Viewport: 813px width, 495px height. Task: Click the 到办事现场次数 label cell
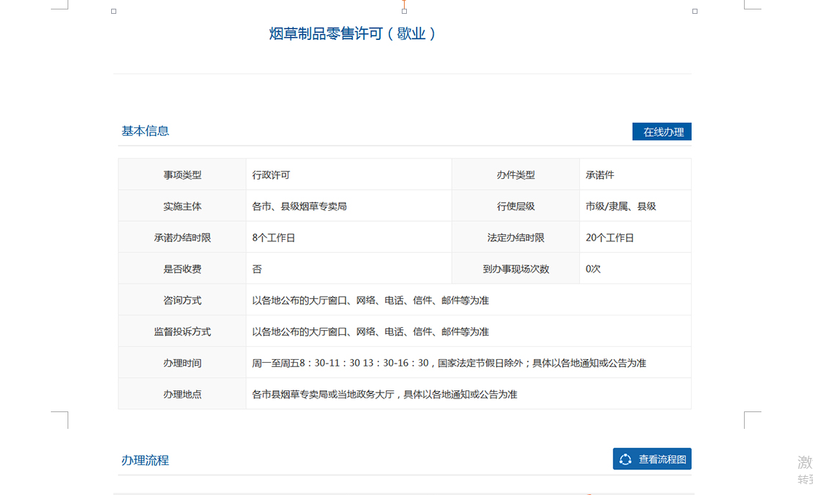click(516, 269)
